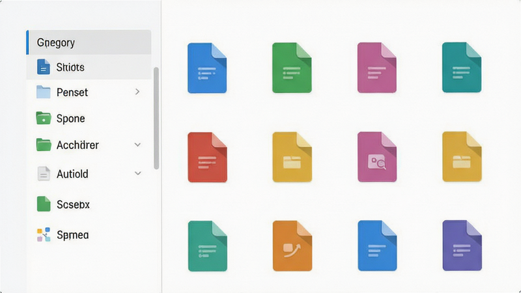Open the purple document file icon
This screenshot has height=293, width=521.
pyautogui.click(x=462, y=245)
